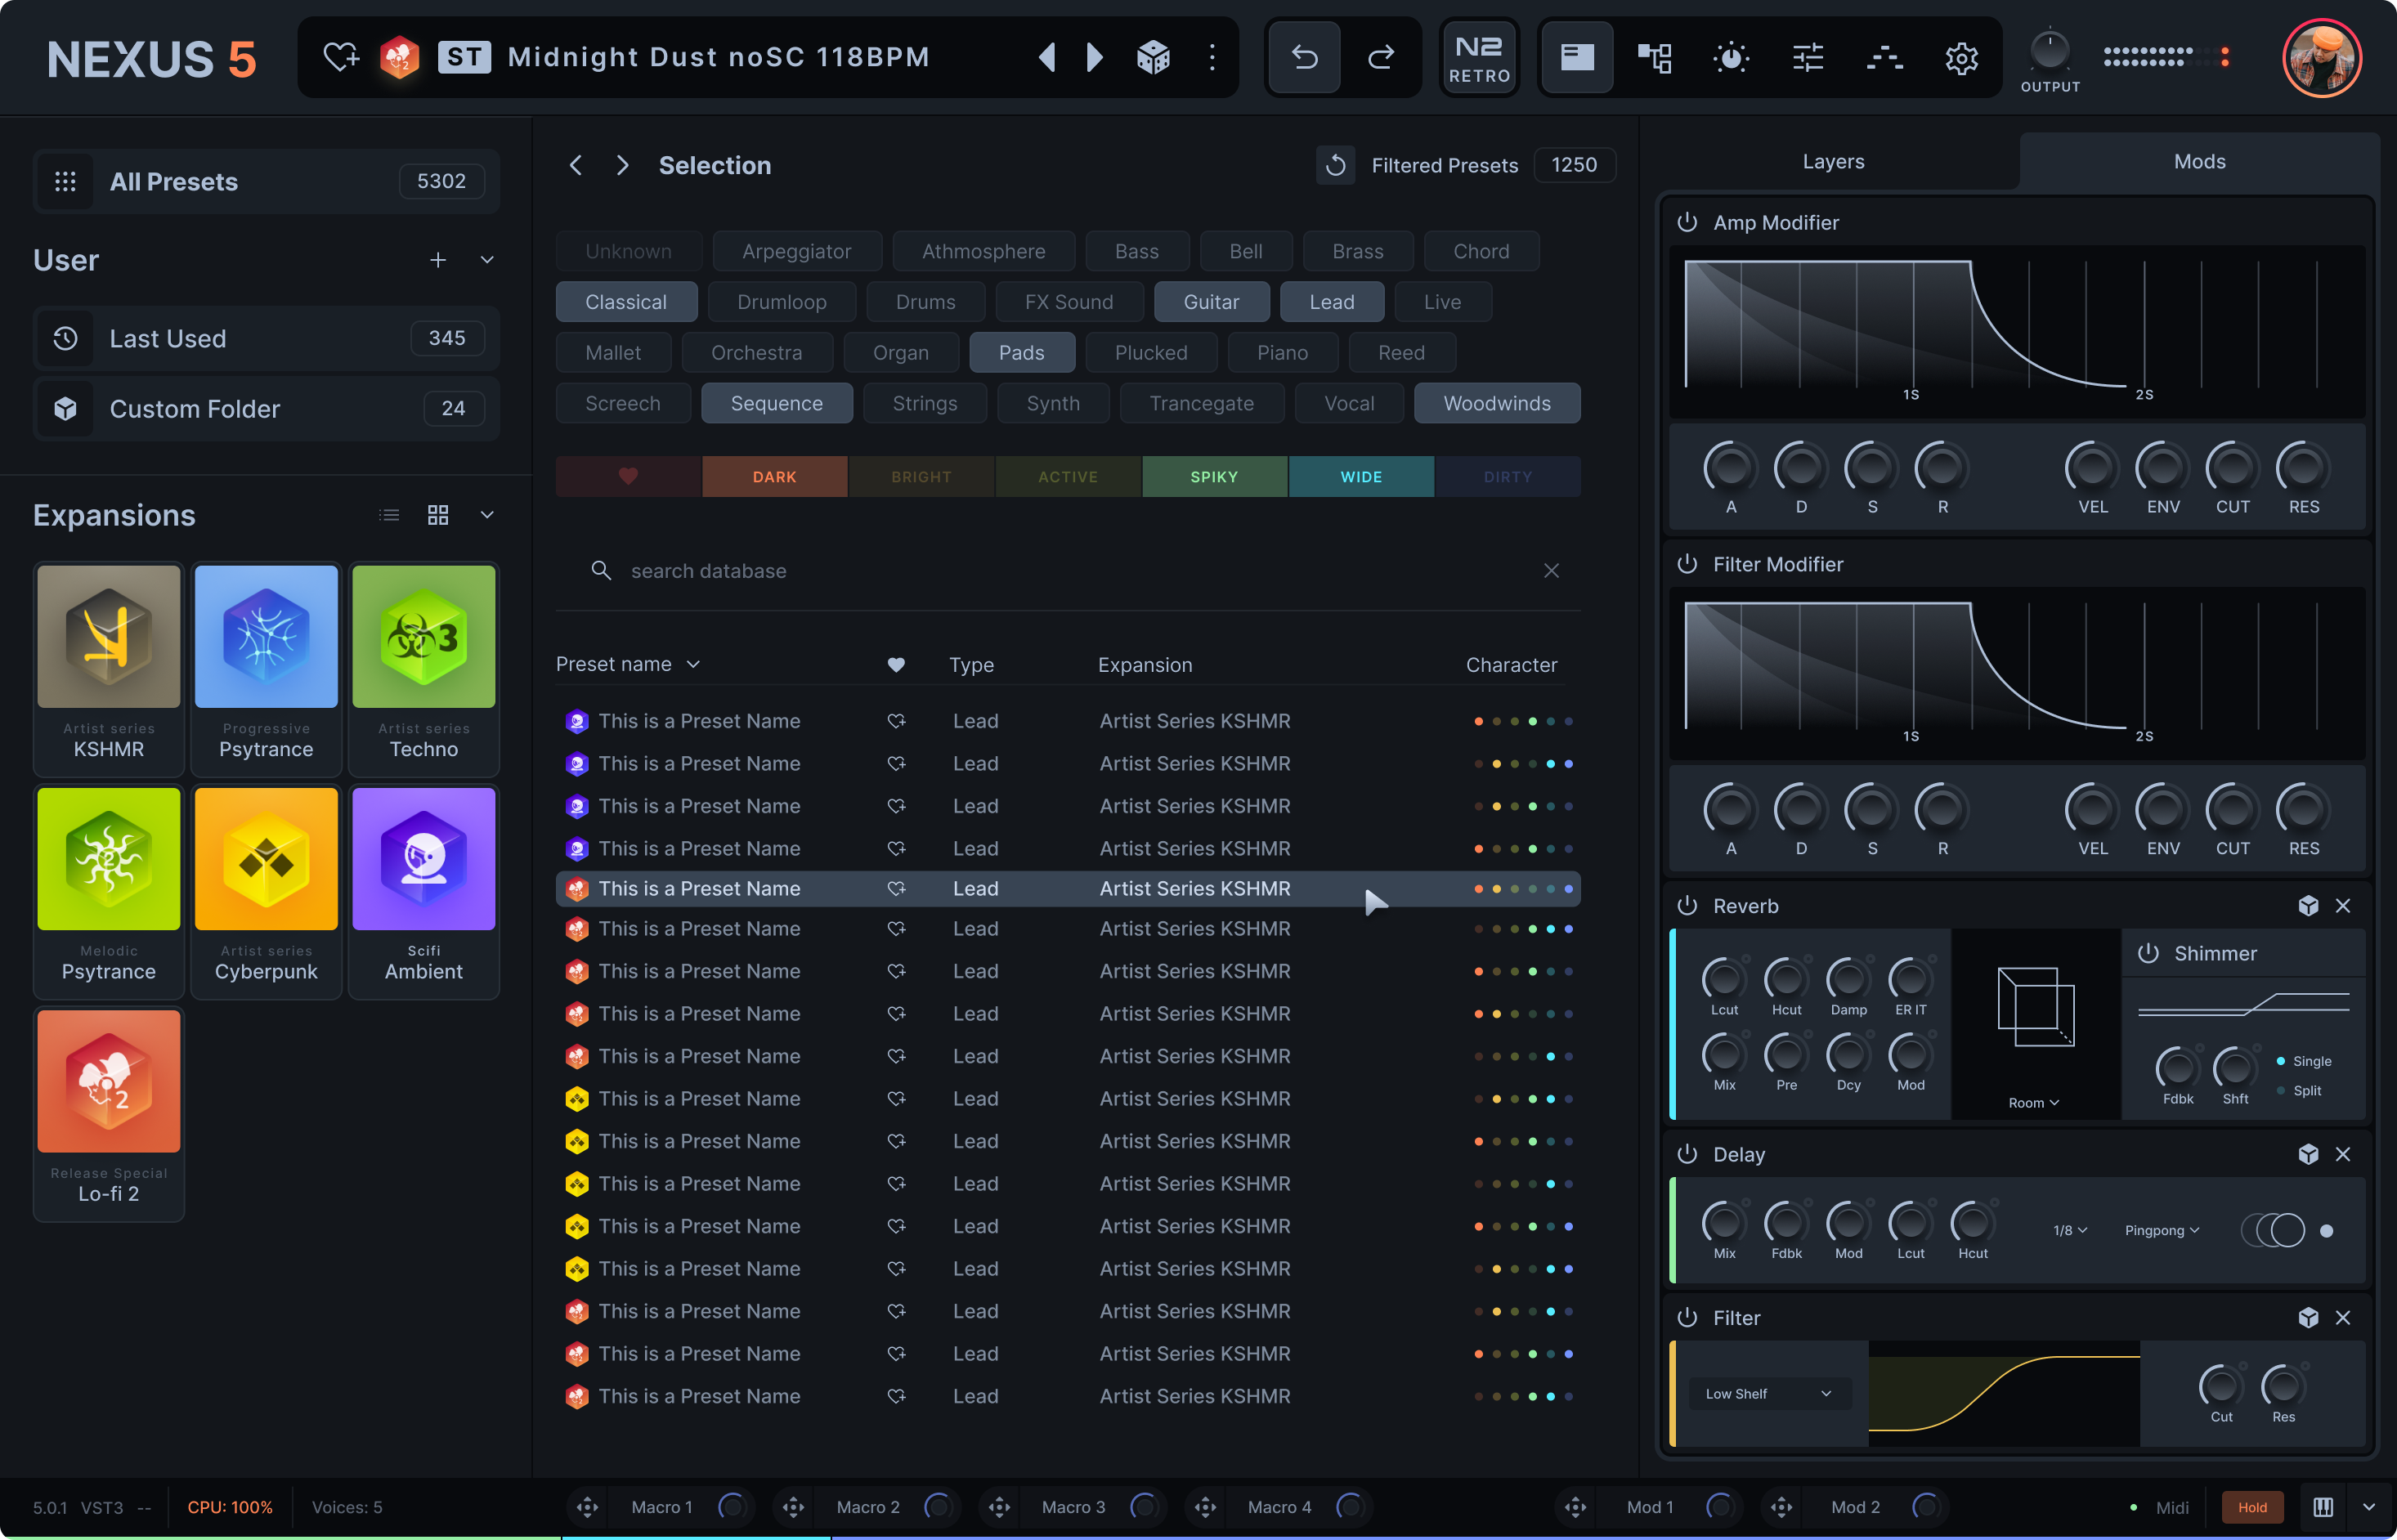Viewport: 2397px width, 1540px height.
Task: Toggle the Reverb power button
Action: coord(1687,905)
